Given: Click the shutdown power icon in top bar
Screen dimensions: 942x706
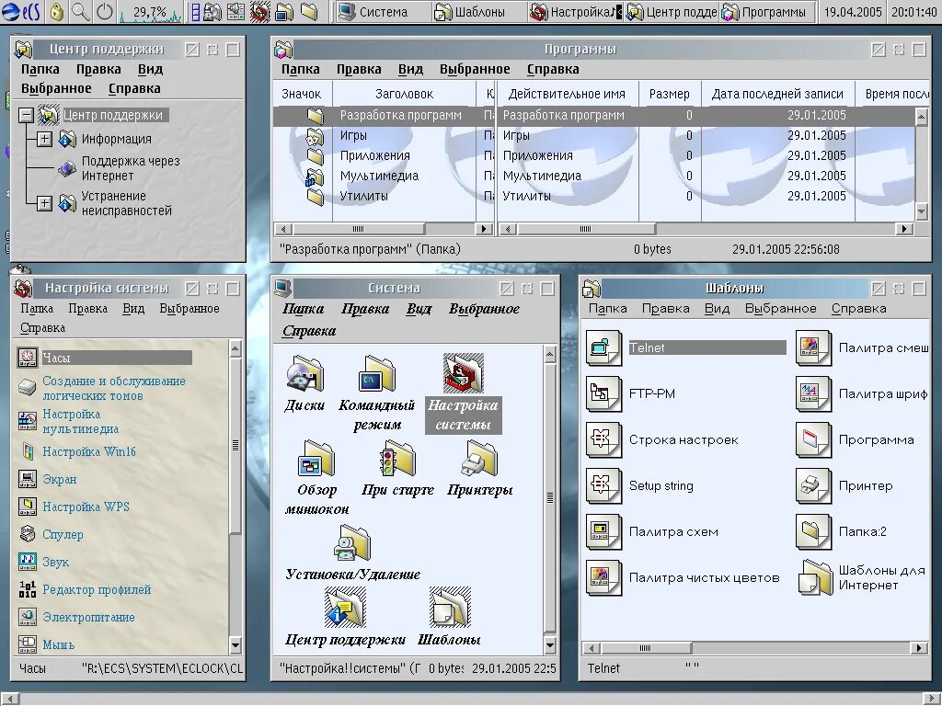Looking at the screenshot, I should (104, 11).
